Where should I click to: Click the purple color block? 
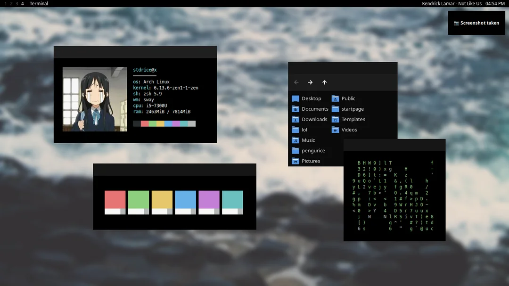[x=209, y=202]
